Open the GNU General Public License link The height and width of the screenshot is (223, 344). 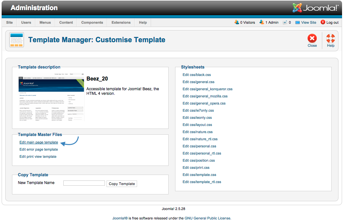[x=208, y=218]
